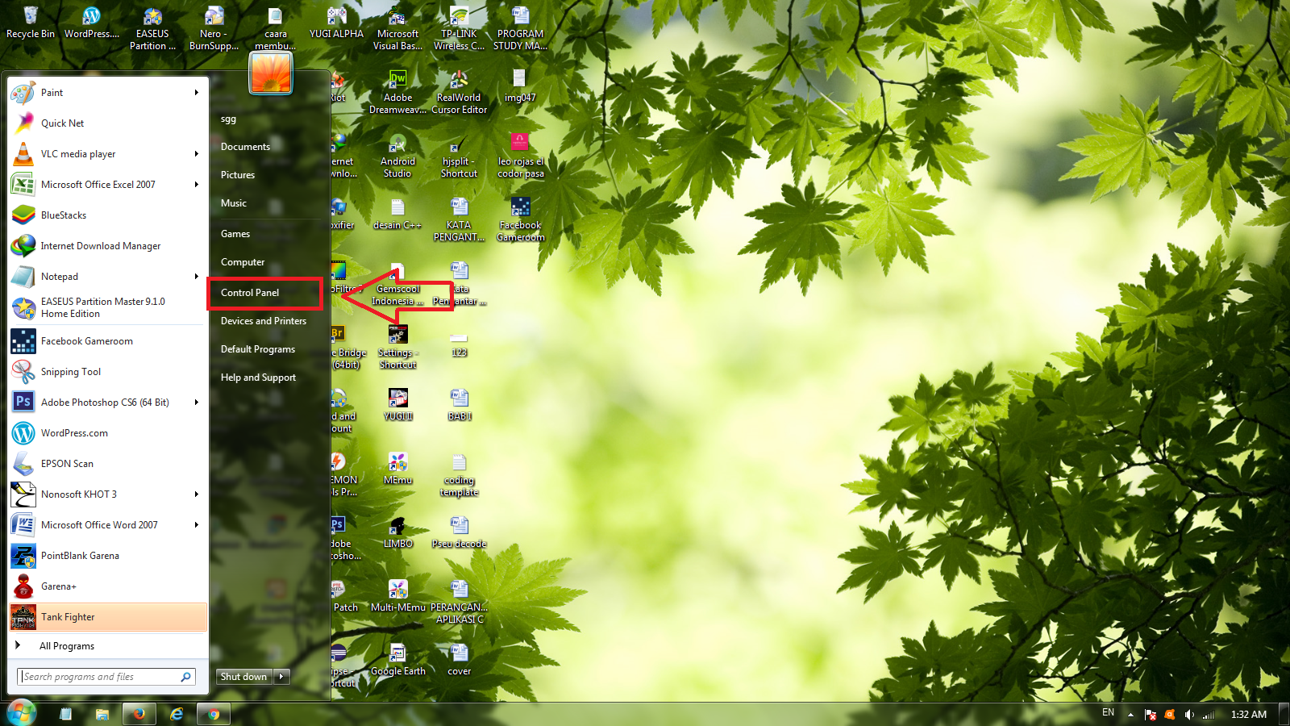This screenshot has height=726, width=1290.
Task: Launch the highlighted Tank Fighter game
Action: point(108,617)
